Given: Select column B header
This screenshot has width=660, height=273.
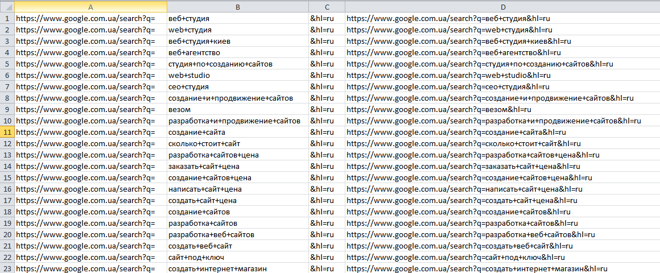Looking at the screenshot, I should (238, 7).
